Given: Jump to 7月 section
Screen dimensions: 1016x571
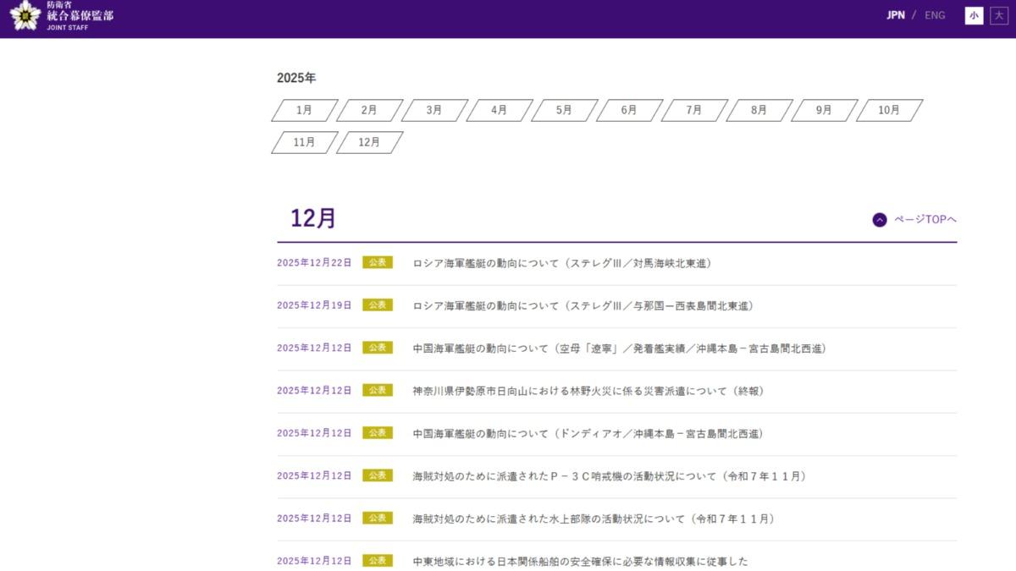Looking at the screenshot, I should (x=694, y=110).
